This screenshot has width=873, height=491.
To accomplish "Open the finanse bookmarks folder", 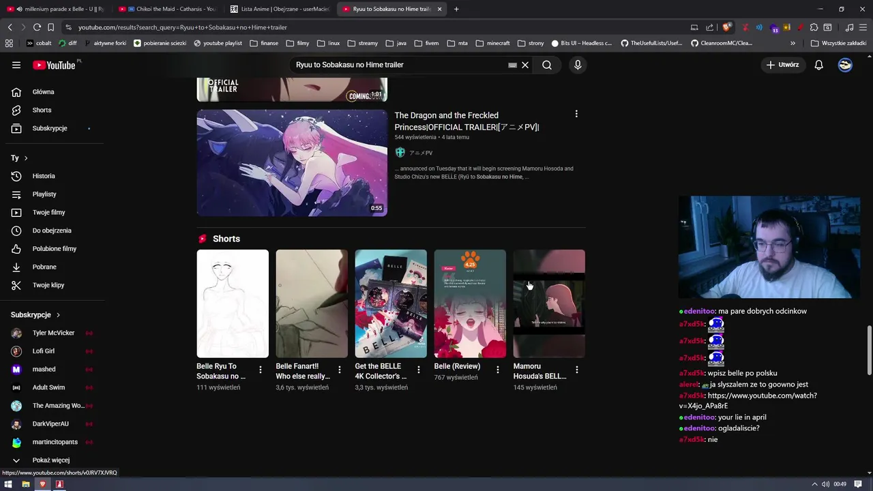I will 264,43.
